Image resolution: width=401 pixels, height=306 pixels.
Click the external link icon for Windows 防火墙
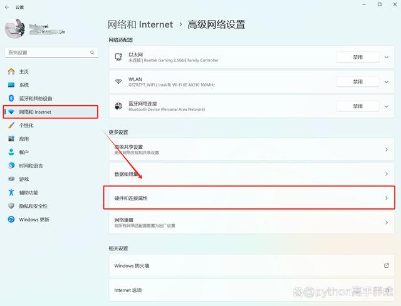tap(387, 266)
